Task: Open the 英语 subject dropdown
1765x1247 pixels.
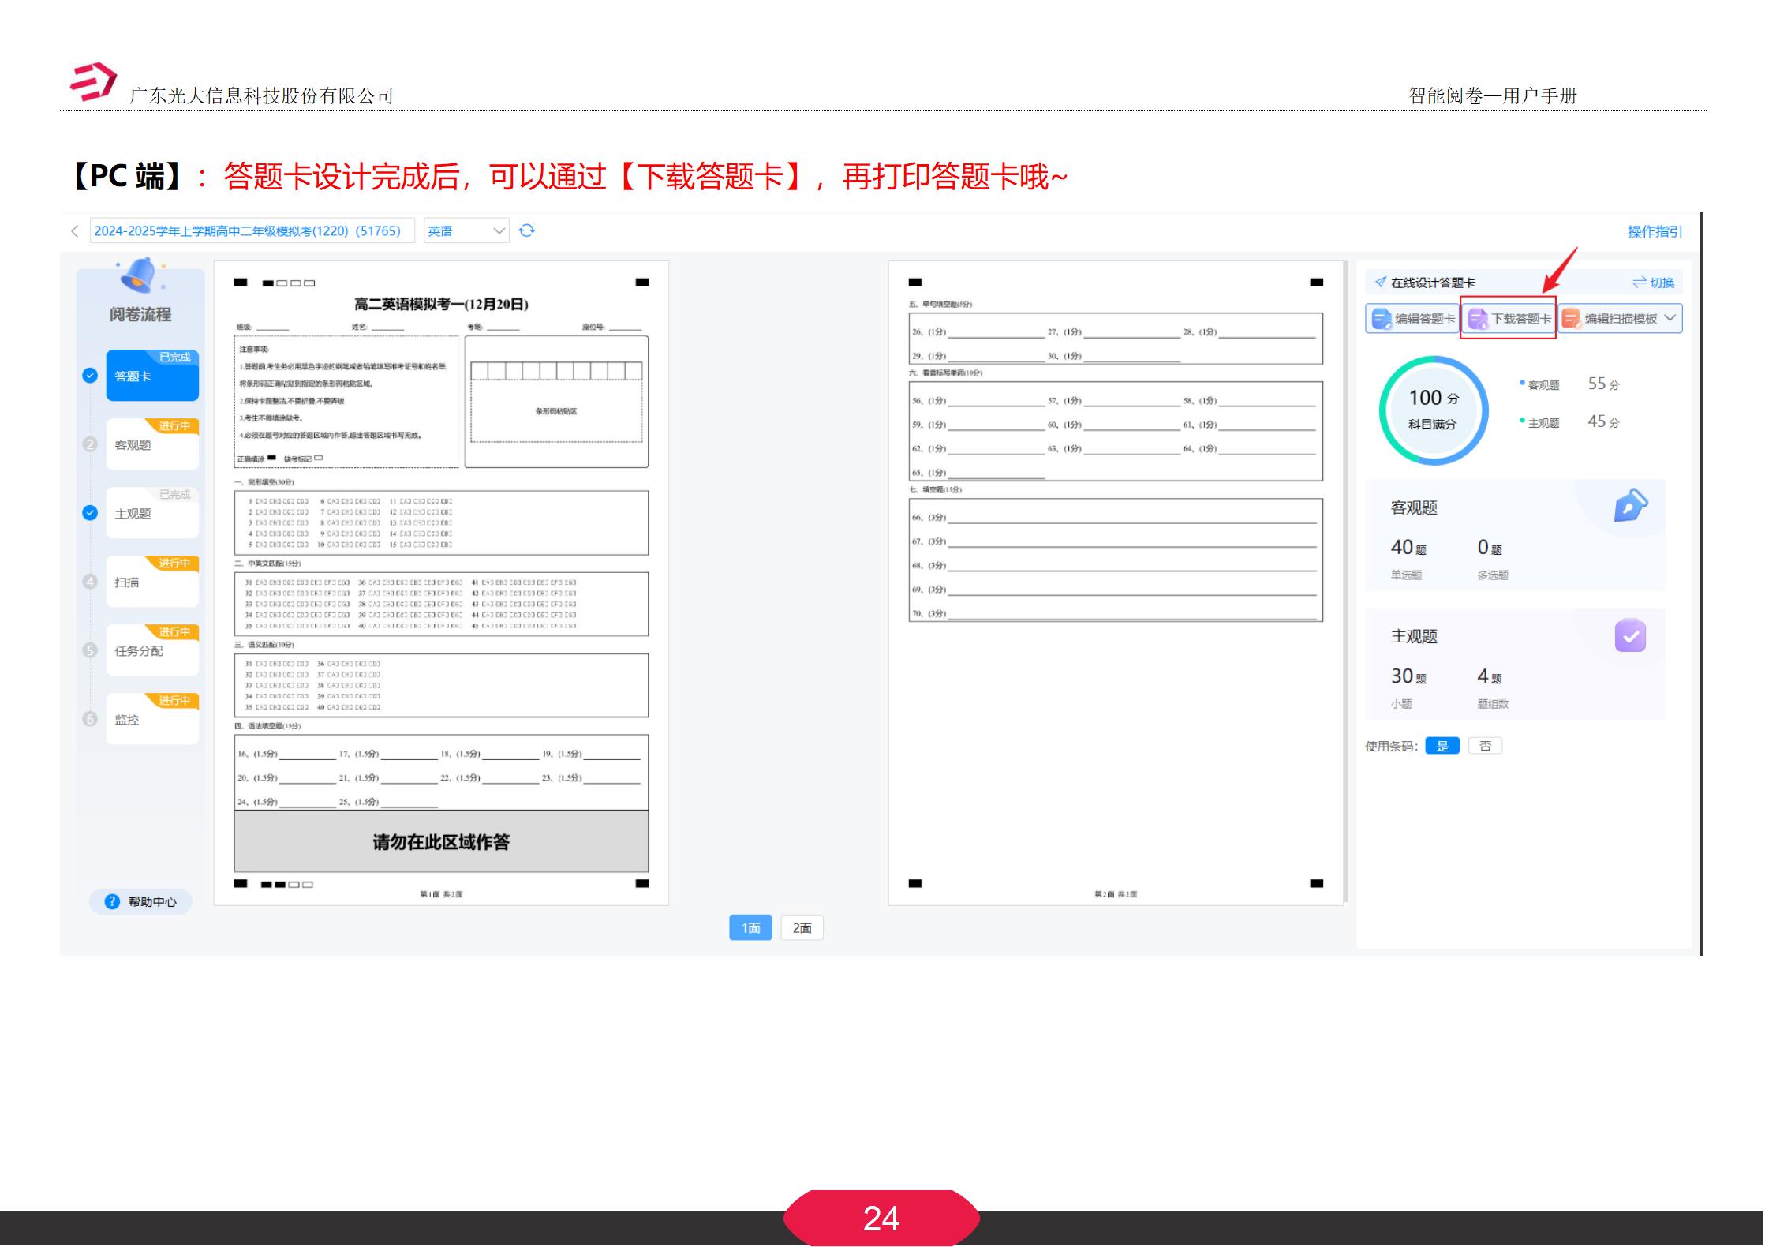Action: (x=466, y=230)
